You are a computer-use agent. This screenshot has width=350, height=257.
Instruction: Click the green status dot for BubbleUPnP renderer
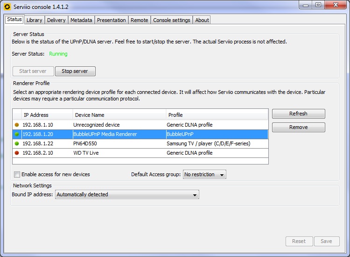click(x=17, y=134)
